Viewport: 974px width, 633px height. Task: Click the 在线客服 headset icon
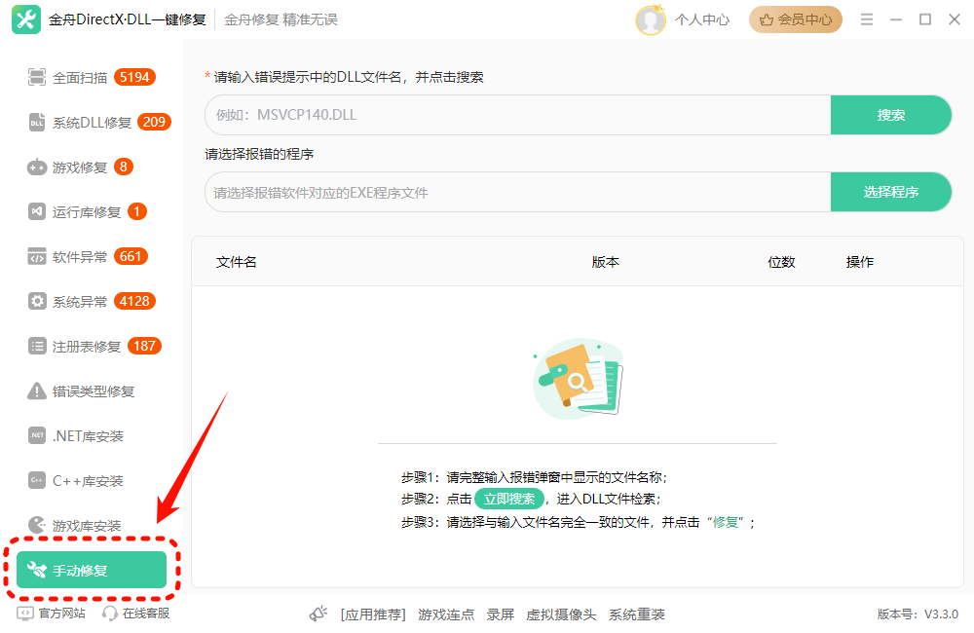tap(110, 614)
